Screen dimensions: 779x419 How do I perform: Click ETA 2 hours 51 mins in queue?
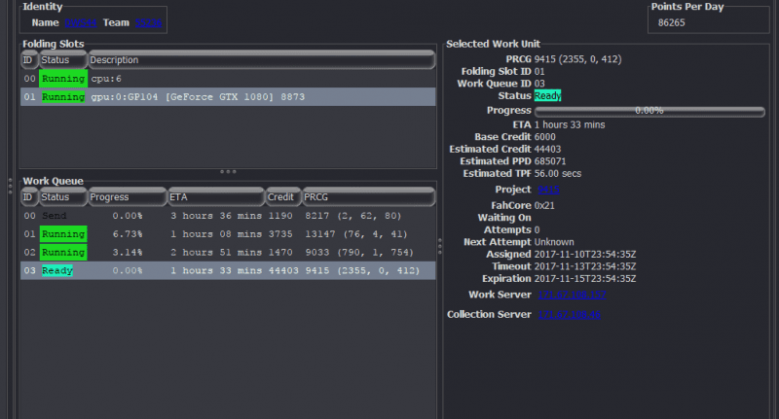pyautogui.click(x=216, y=253)
